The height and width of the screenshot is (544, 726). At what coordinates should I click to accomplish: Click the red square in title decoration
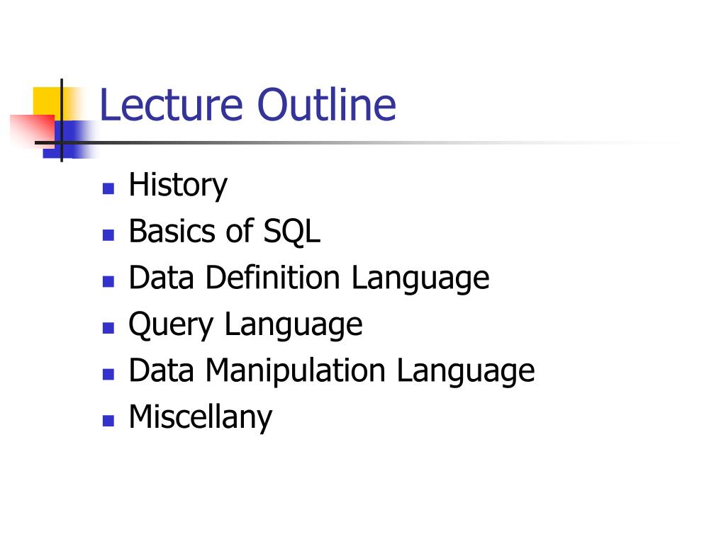(33, 130)
